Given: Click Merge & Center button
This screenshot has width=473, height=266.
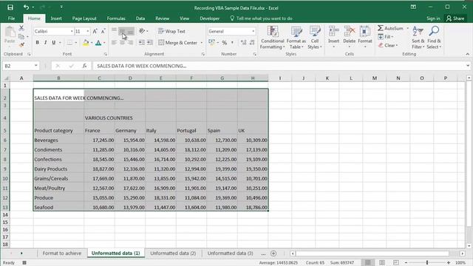Looking at the screenshot, I should [x=177, y=43].
